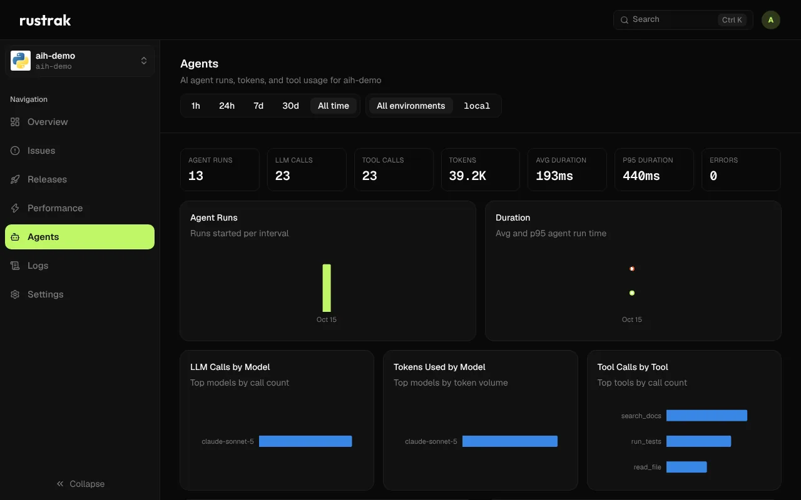This screenshot has height=500, width=801.
Task: Select the 1h time range
Action: click(x=196, y=106)
